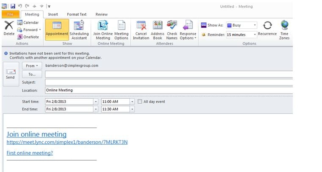Click the Check Names icon

coord(172,30)
